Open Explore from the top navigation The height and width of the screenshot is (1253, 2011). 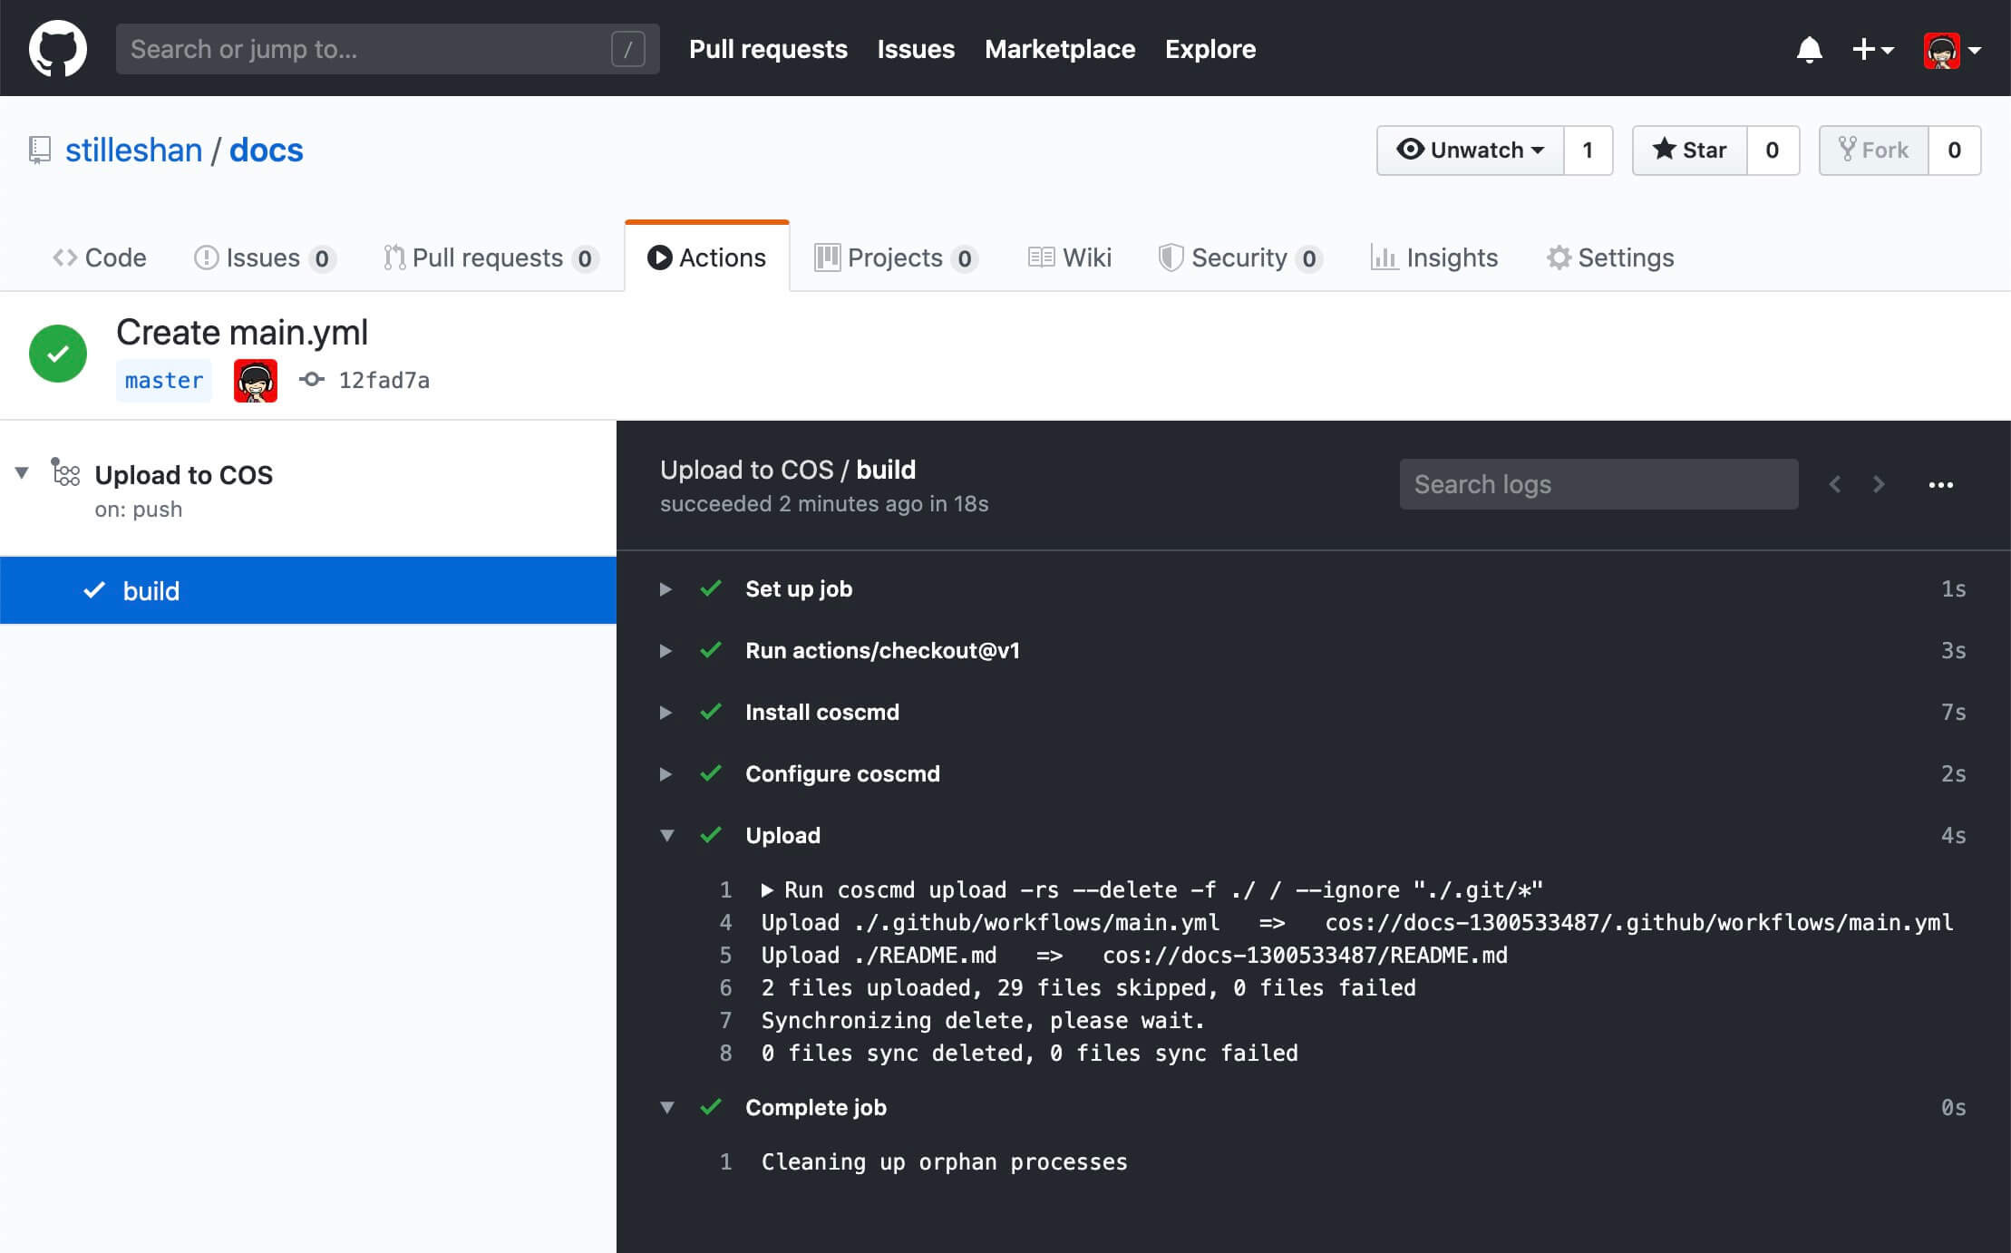1210,49
